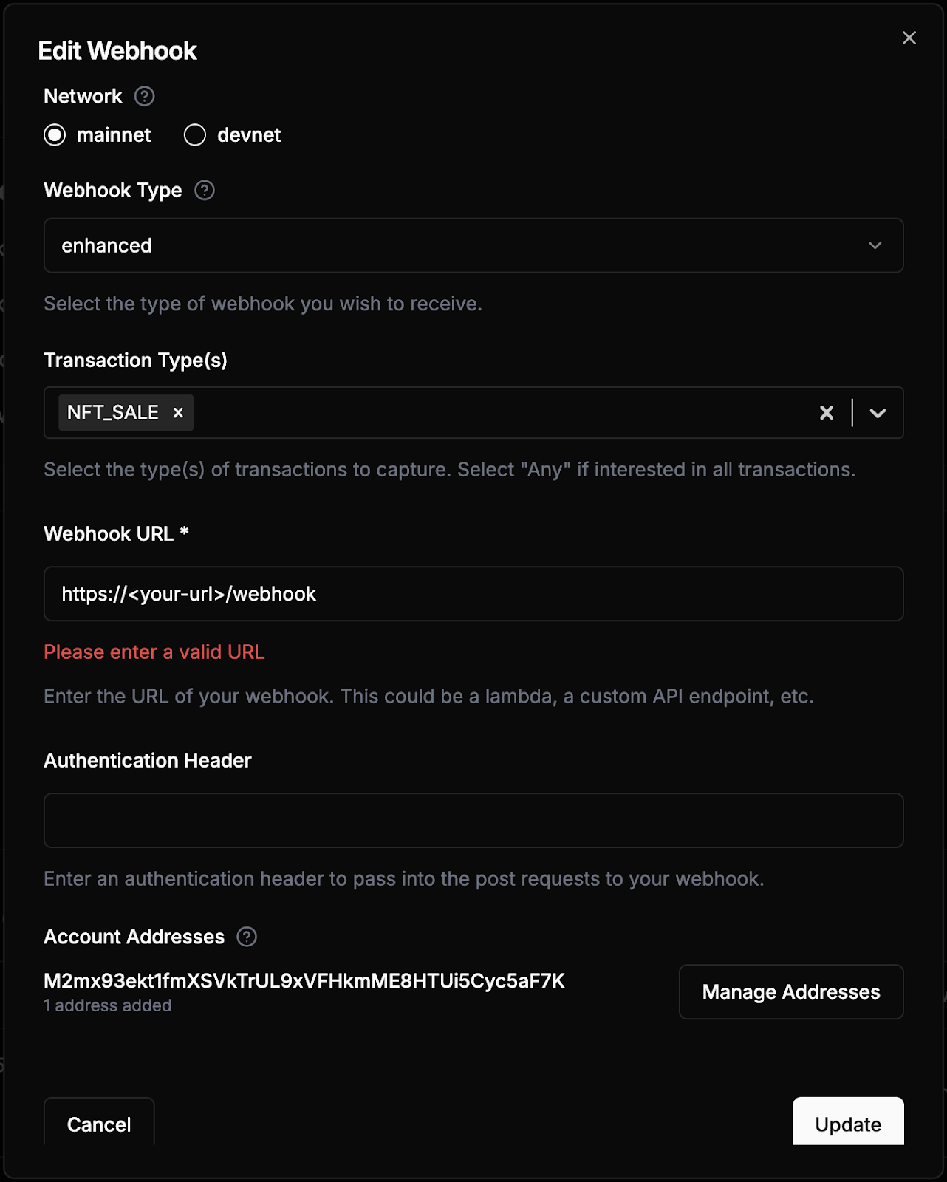This screenshot has width=947, height=1182.
Task: Expand the Transaction Type(s) chevron
Action: [878, 413]
